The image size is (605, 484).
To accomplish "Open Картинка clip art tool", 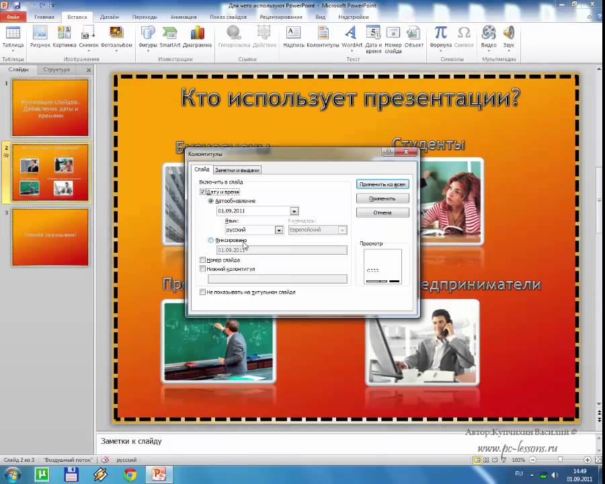I will (64, 33).
